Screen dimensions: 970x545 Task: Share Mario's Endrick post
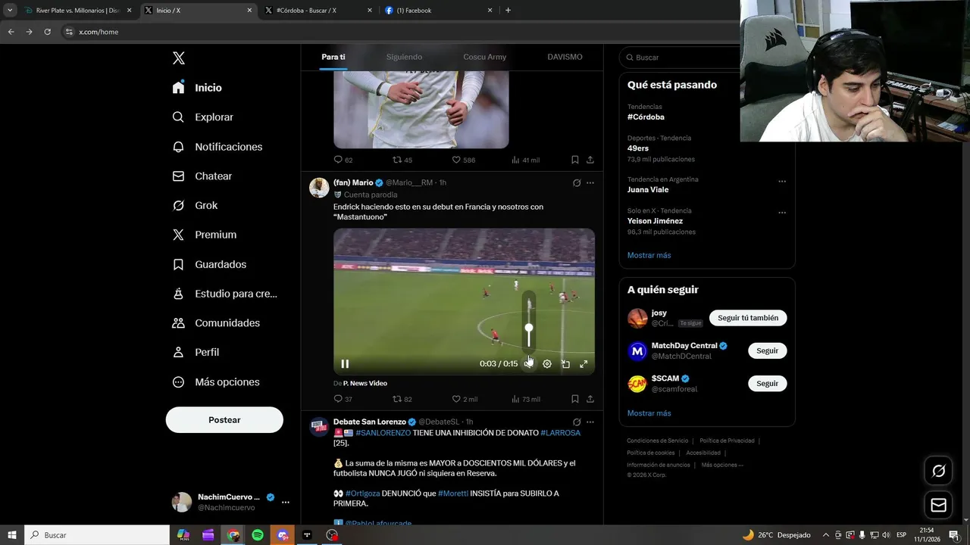tap(590, 399)
